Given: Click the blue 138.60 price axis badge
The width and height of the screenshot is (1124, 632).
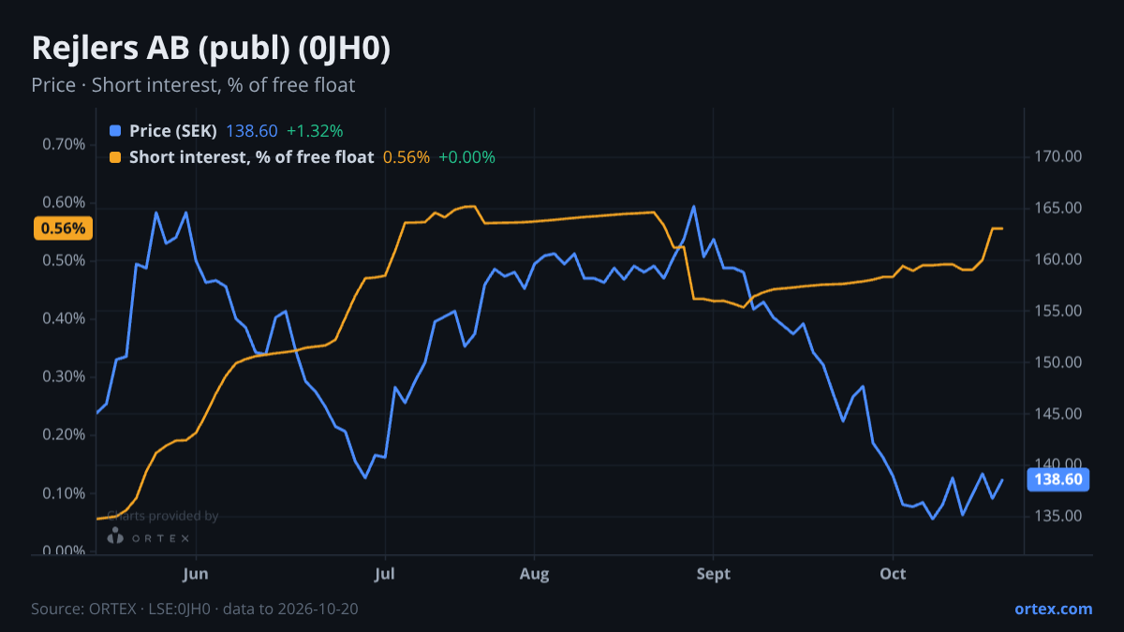Looking at the screenshot, I should click(x=1058, y=479).
